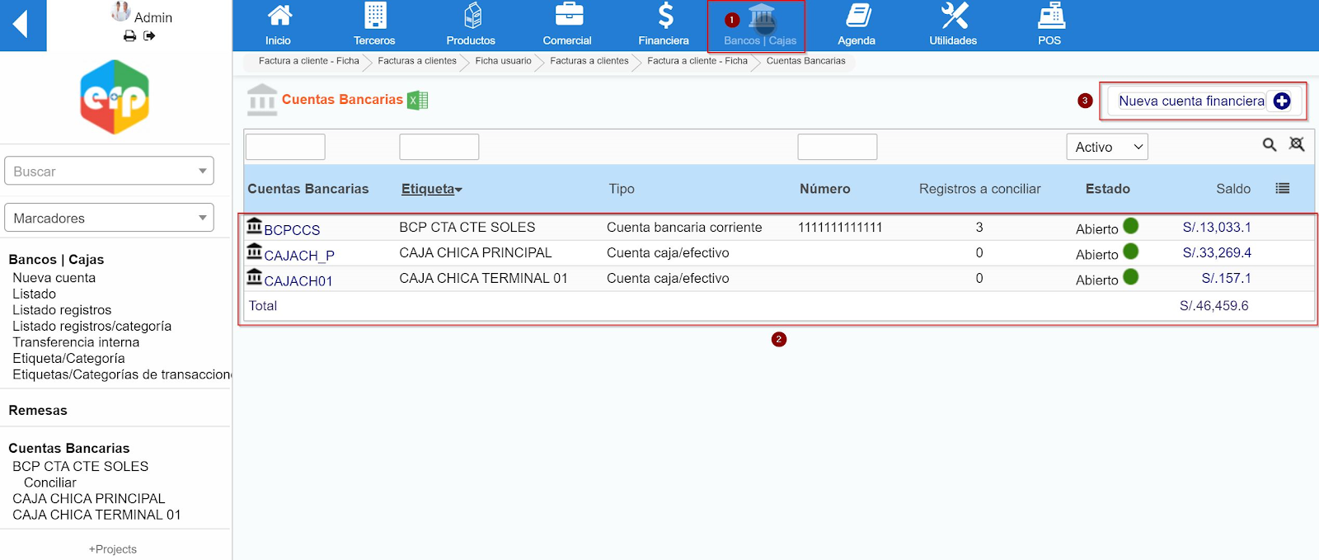
Task: Sort by Cuentas Bancarias column header
Action: (x=308, y=189)
